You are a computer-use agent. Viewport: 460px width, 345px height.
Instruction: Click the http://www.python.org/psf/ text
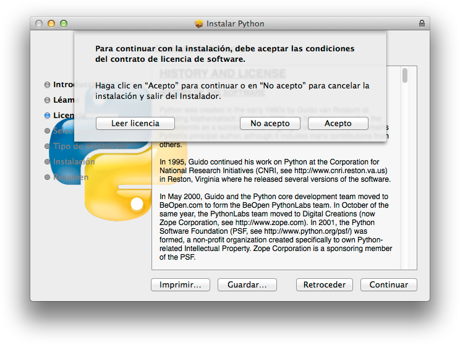[308, 231]
